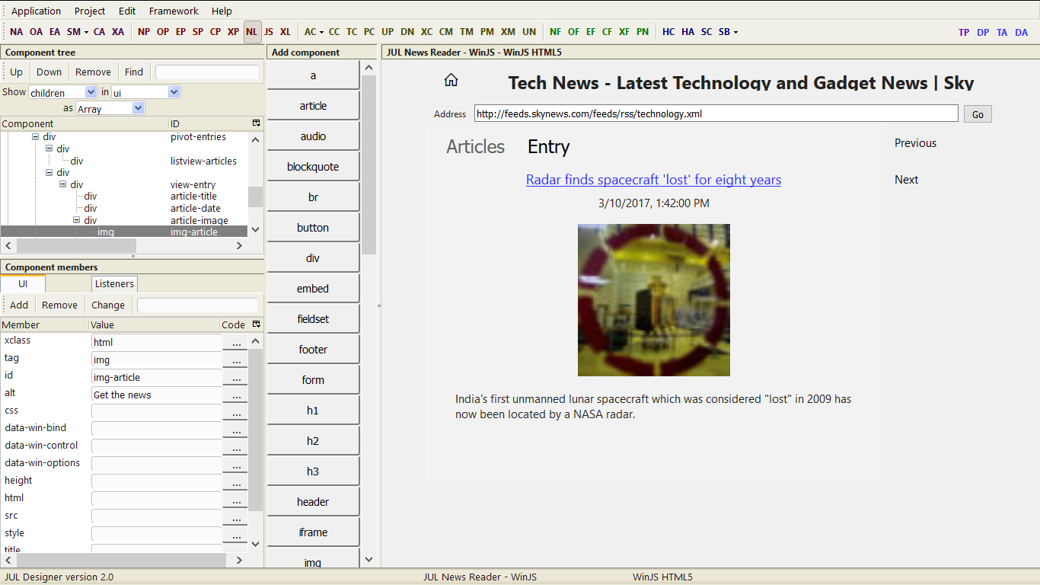Select the NP toolbar icon
Viewport: 1040px width, 585px height.
144,32
